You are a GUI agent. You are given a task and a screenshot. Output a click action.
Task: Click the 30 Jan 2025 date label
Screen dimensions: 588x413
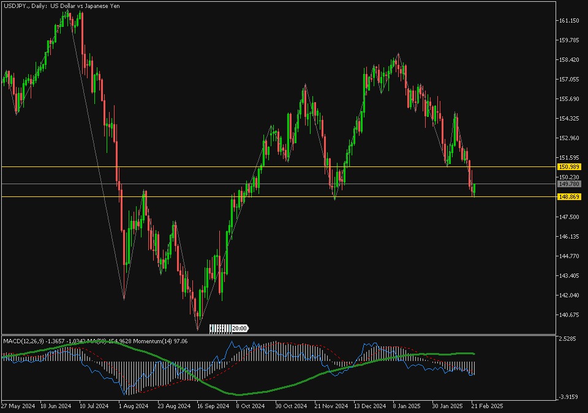click(447, 406)
